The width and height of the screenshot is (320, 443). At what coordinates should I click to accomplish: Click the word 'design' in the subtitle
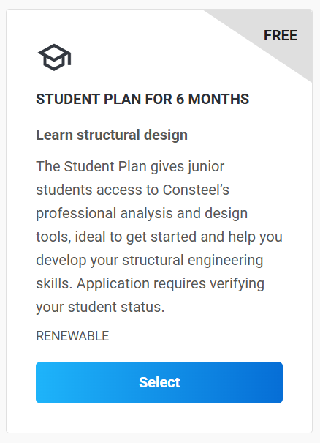pos(166,135)
